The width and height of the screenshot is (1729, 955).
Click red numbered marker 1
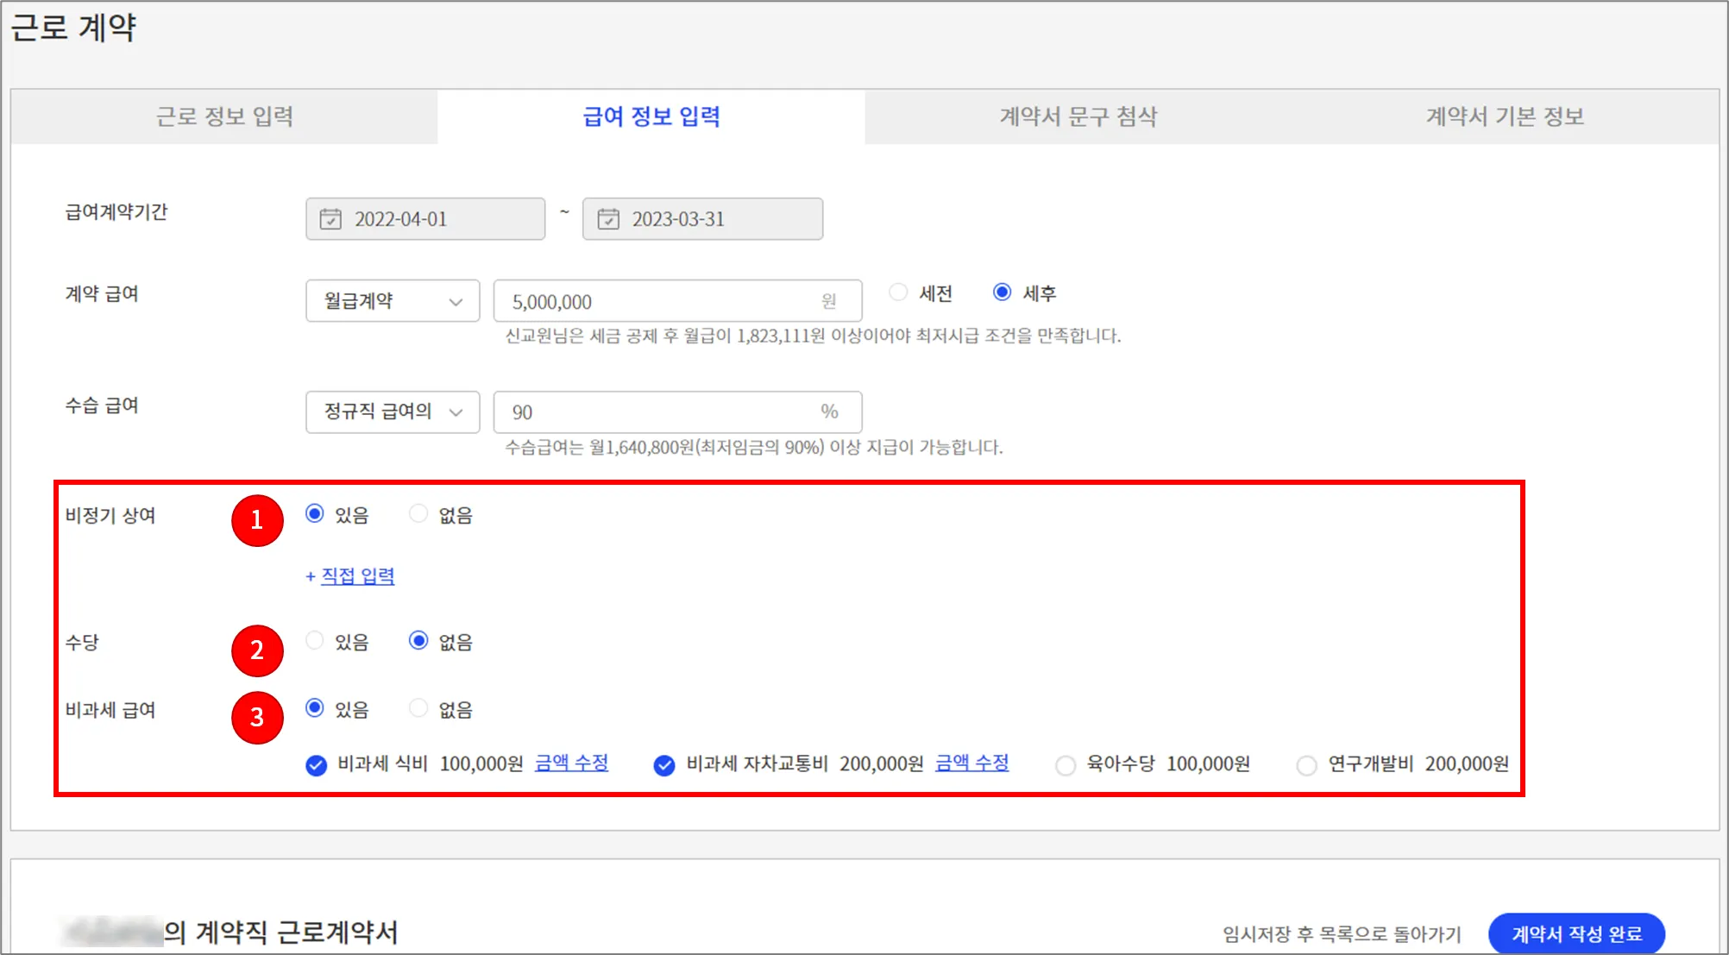[257, 520]
